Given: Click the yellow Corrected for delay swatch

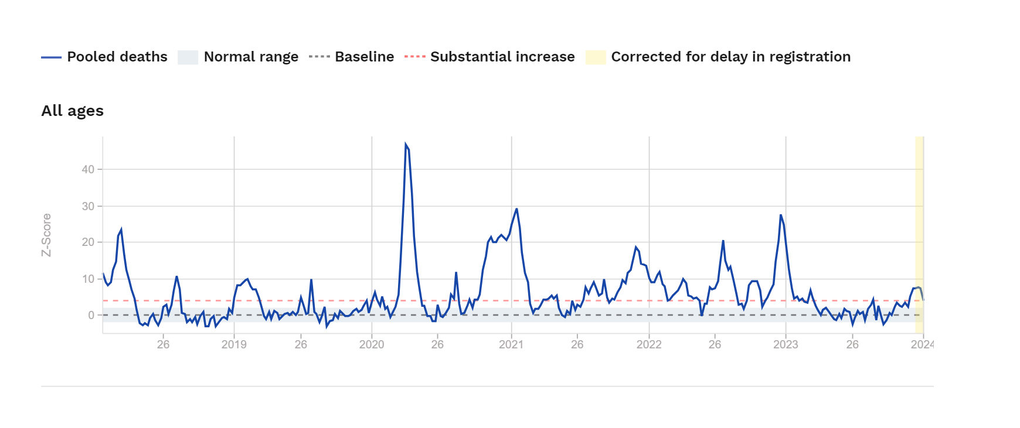Looking at the screenshot, I should [x=595, y=57].
